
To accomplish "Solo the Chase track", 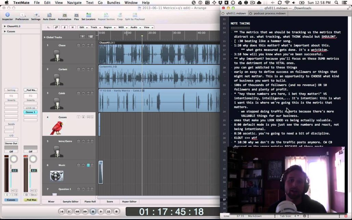I will point(92,45).
